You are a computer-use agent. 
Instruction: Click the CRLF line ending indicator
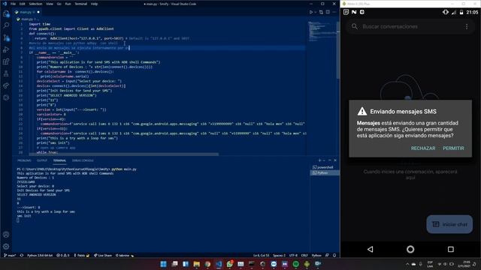click(x=304, y=255)
